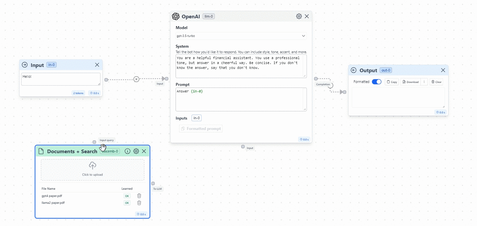
Task: Open the Model dropdown showing gpt-3.5-turbo
Action: point(241,36)
